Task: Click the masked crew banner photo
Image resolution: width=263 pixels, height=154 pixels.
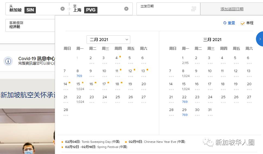Action: [27, 131]
